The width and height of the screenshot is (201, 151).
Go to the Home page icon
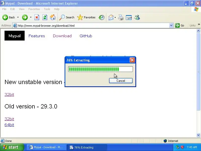53,17
